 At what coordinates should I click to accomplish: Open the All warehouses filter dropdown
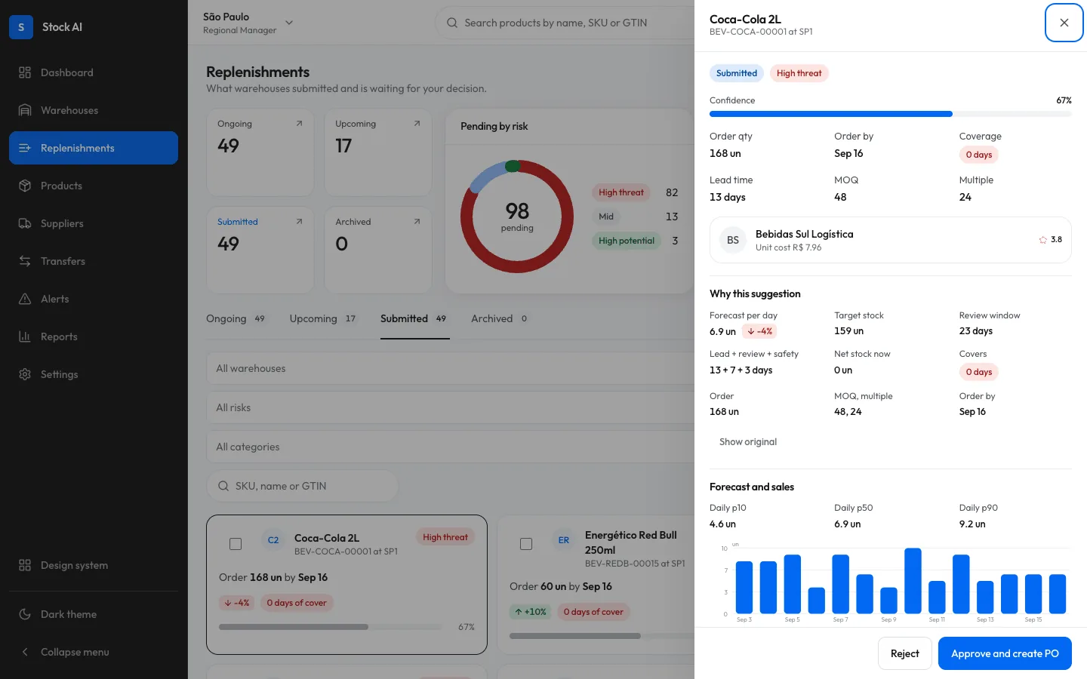click(451, 368)
